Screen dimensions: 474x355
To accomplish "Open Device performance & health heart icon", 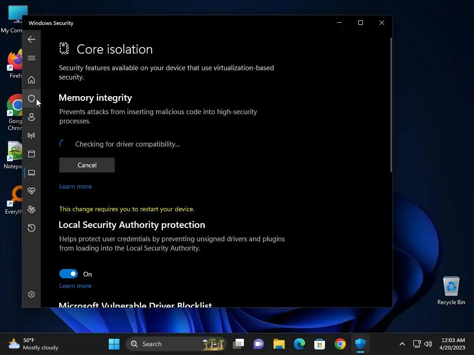I will pyautogui.click(x=31, y=191).
